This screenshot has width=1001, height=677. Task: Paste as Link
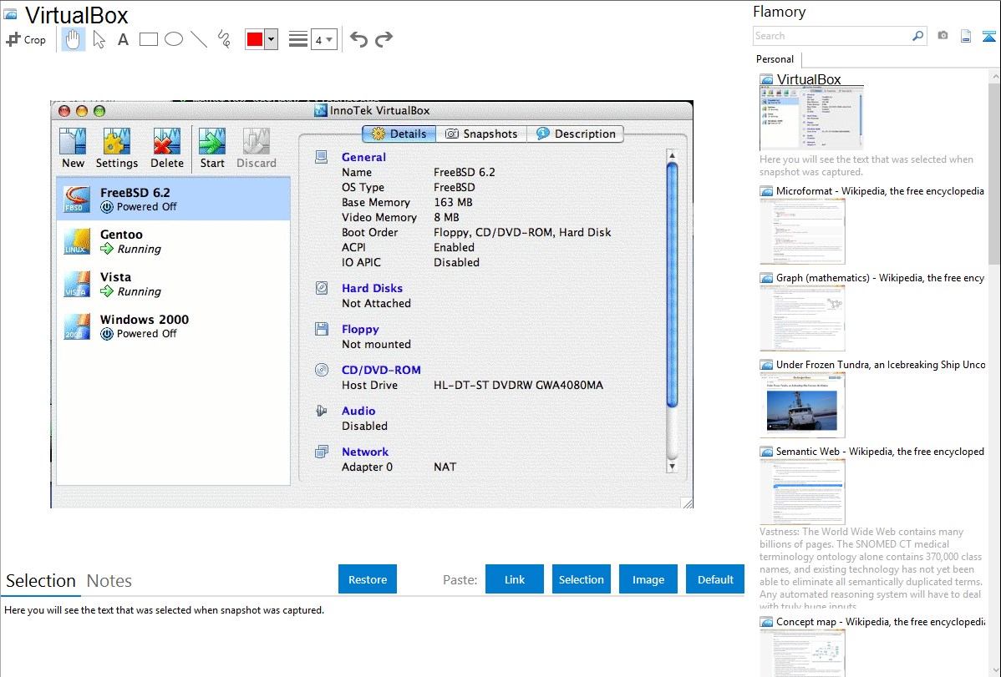pos(515,579)
